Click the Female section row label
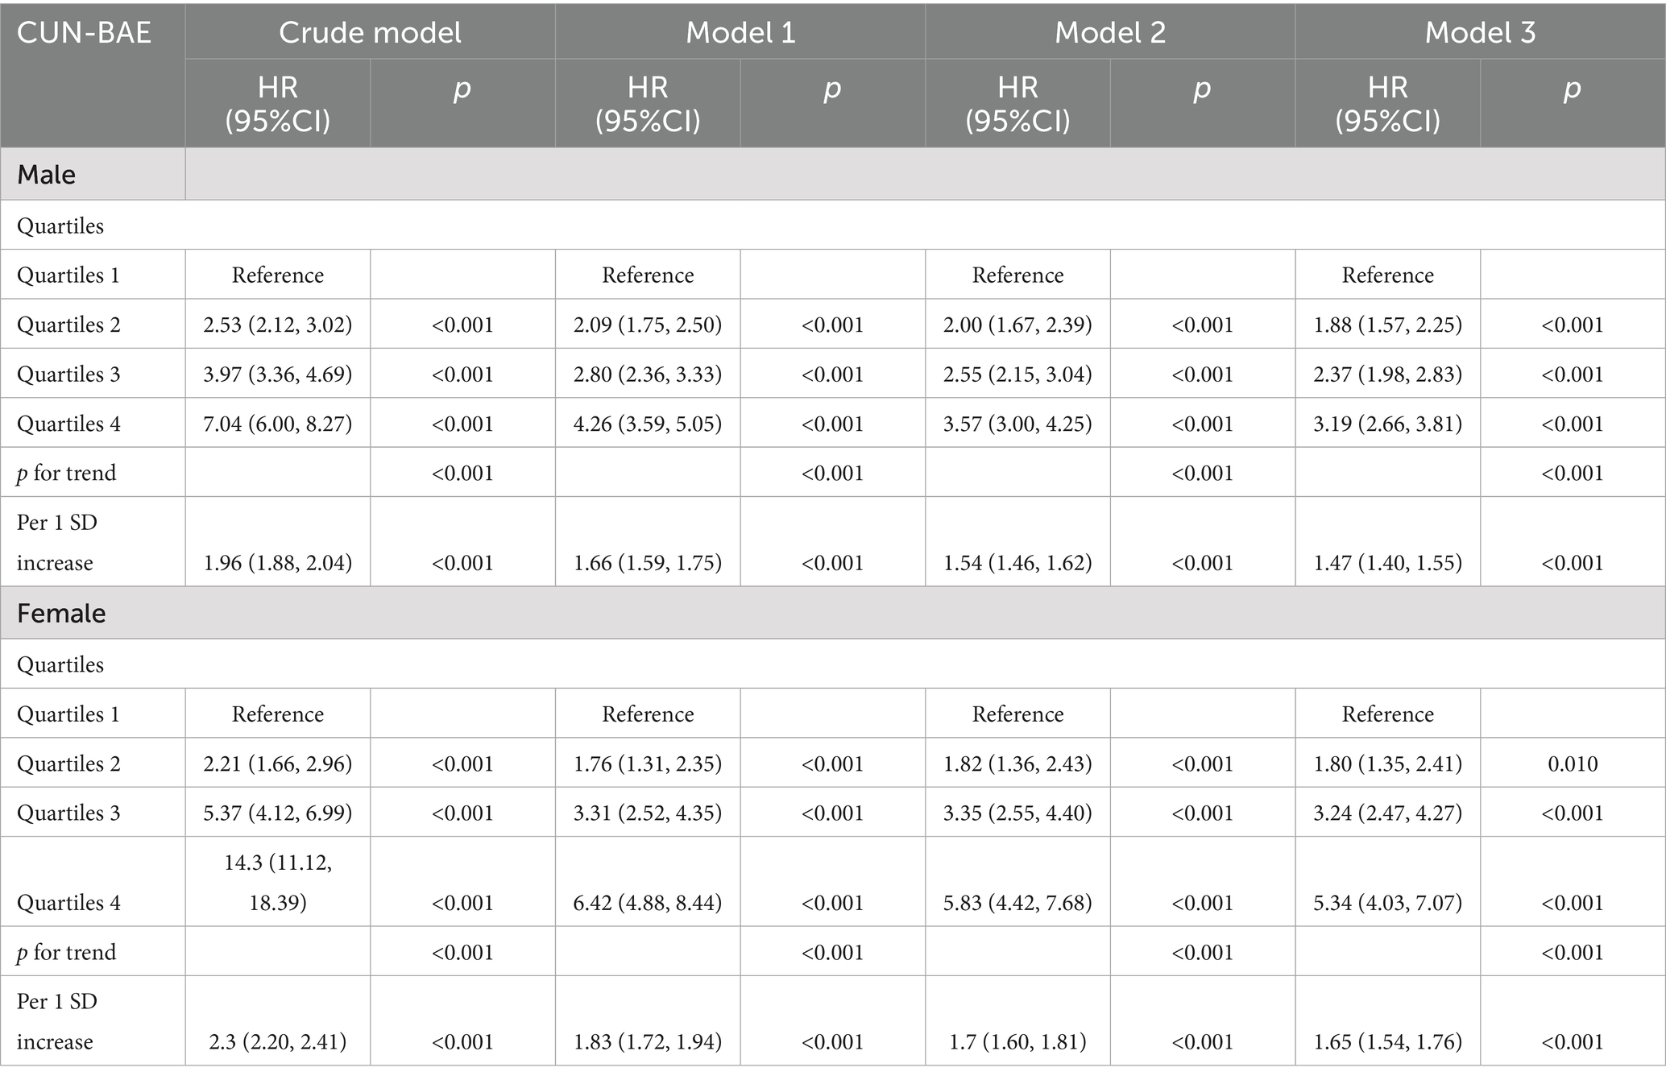Screen dimensions: 1666x1080 point(61,614)
